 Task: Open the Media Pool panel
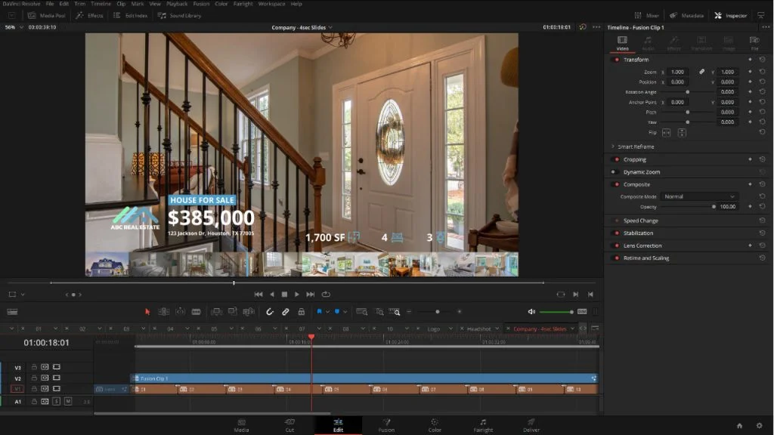48,16
